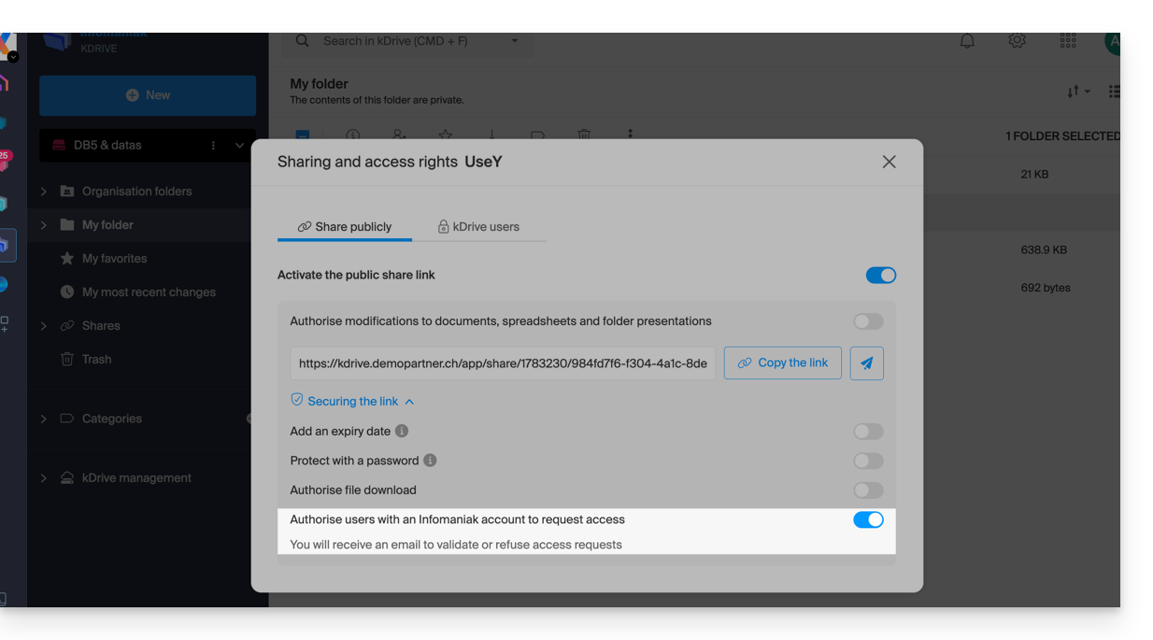Enable Authorise file download toggle

tap(868, 491)
